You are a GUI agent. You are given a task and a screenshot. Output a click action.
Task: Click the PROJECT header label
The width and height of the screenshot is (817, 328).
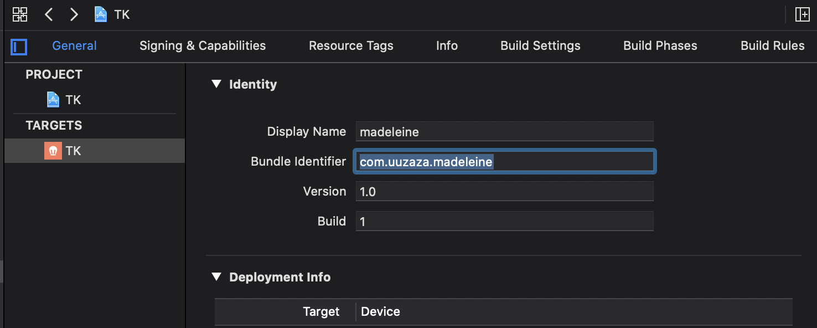54,74
